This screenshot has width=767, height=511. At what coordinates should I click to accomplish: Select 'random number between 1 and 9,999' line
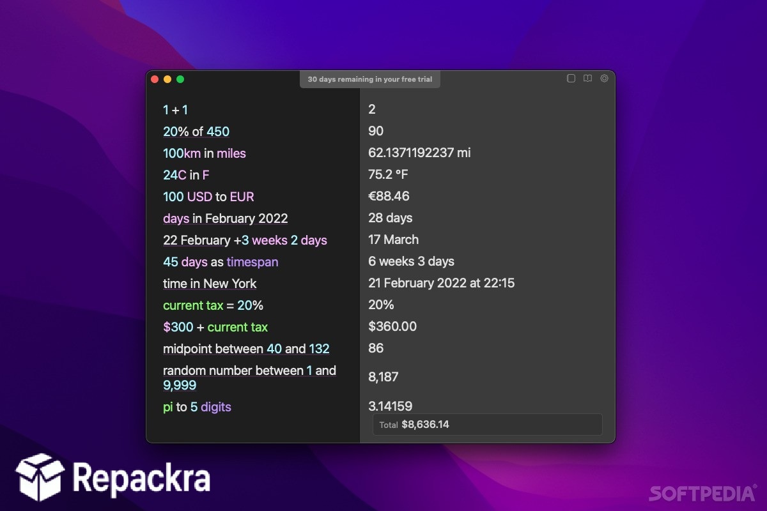coord(249,378)
